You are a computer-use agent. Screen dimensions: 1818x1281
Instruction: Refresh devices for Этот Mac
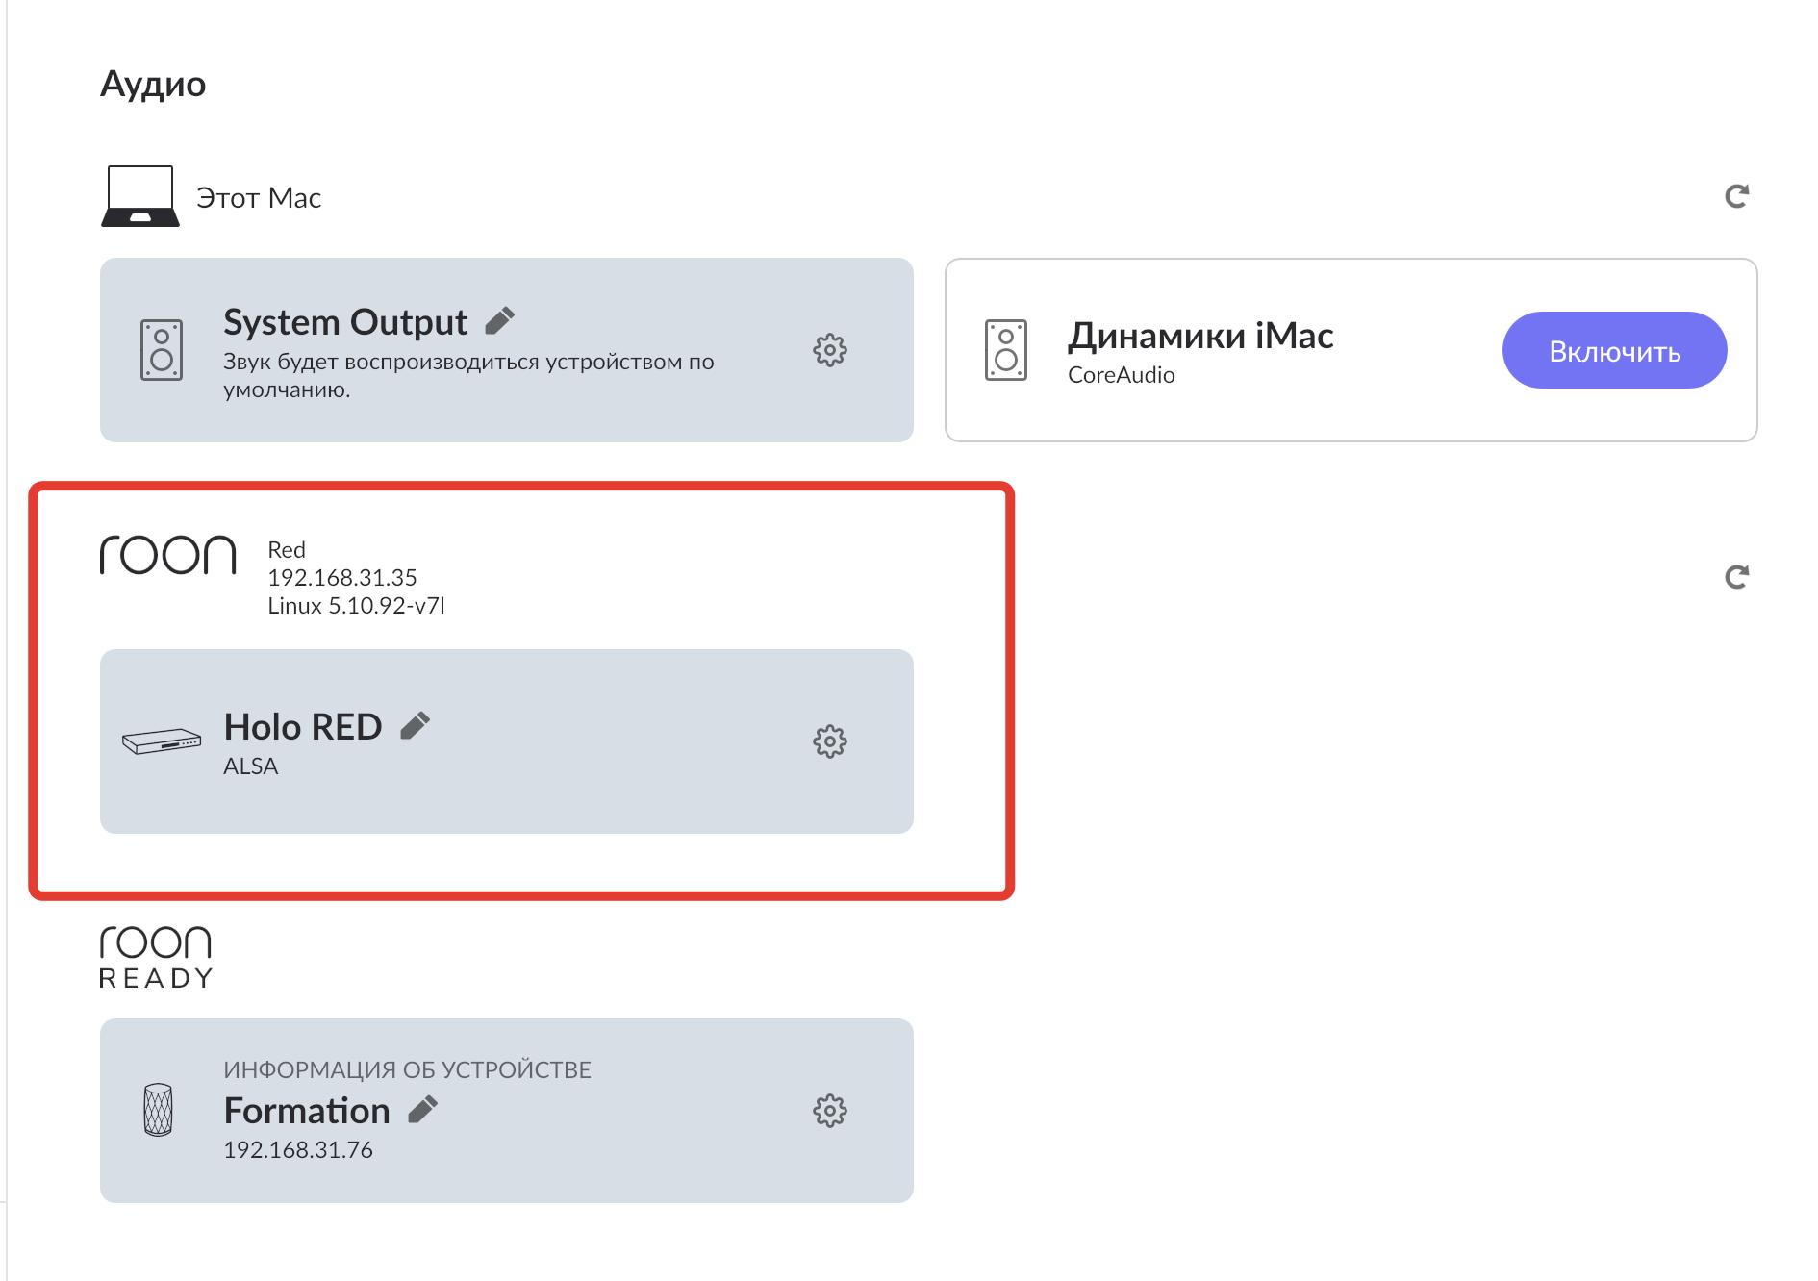coord(1736,196)
